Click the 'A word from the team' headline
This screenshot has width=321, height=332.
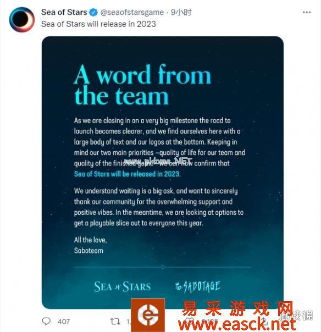coord(142,85)
